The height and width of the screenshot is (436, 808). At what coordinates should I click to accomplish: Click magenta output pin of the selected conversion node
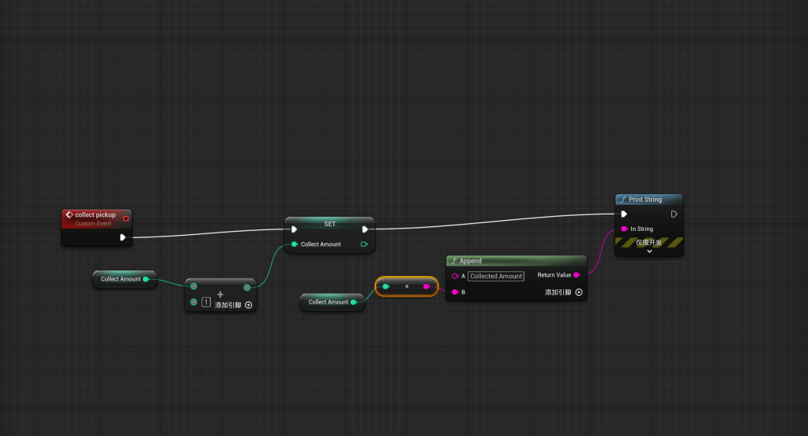[x=427, y=286]
